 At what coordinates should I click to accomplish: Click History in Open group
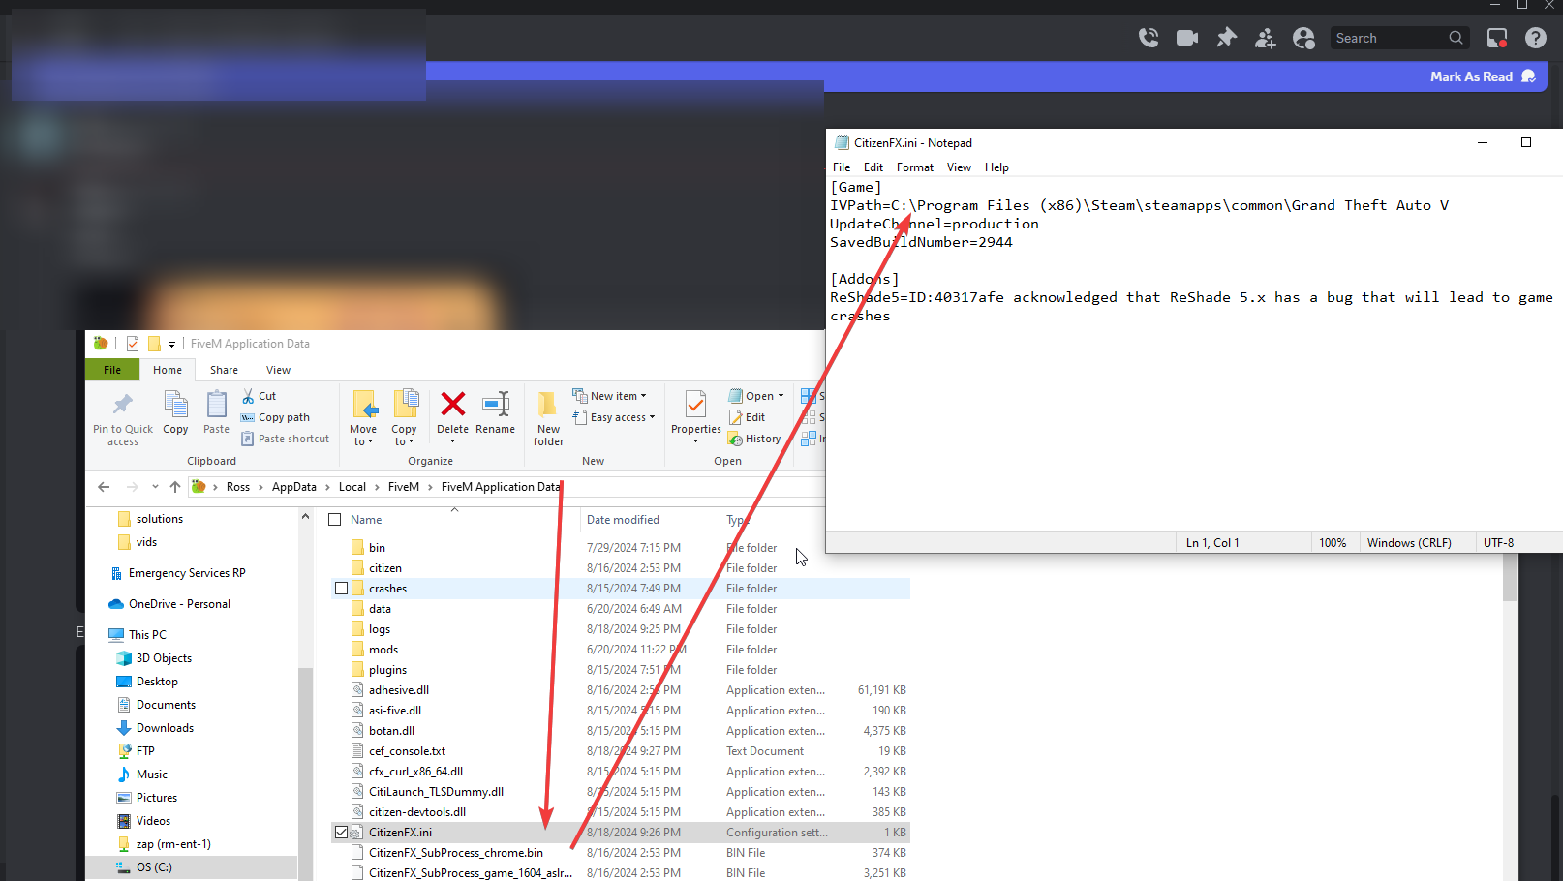754,439
